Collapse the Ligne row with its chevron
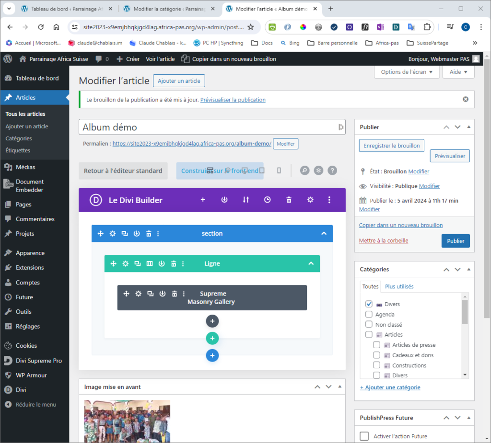Image resolution: width=491 pixels, height=443 pixels. (311, 263)
